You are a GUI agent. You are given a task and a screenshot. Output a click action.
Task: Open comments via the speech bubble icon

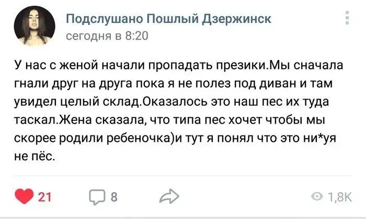tap(98, 196)
